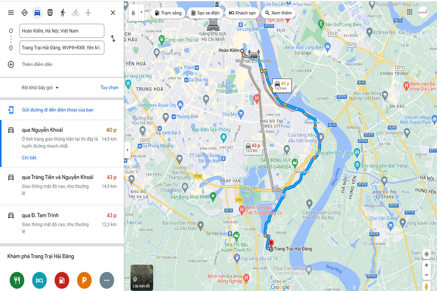Switch to public transit travel mode
437x291 pixels.
click(50, 13)
